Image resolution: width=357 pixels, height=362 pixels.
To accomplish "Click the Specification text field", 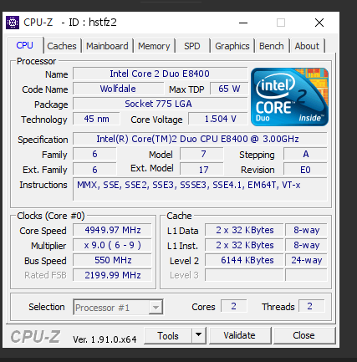I will coord(200,139).
